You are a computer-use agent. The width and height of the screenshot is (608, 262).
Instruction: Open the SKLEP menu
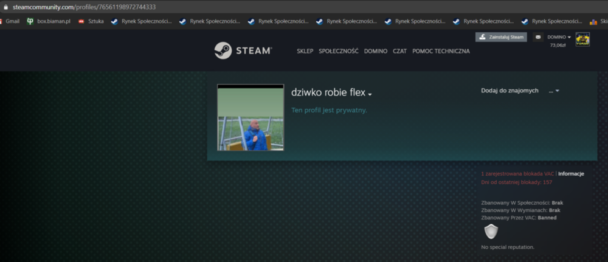305,51
